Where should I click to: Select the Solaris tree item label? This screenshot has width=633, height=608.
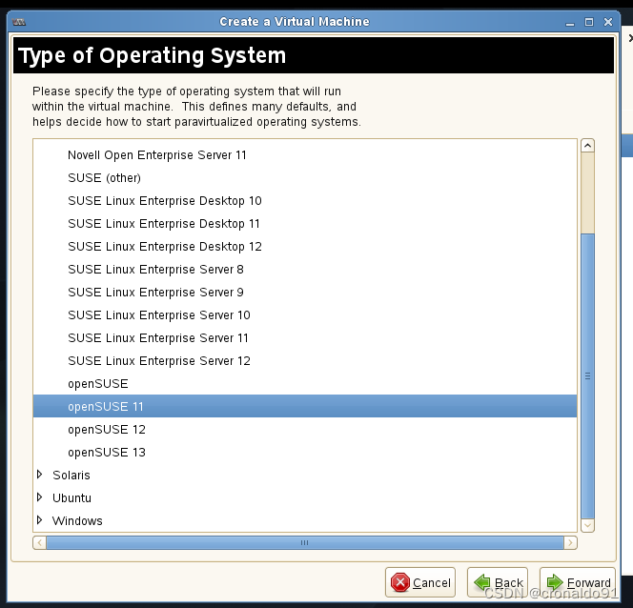click(71, 476)
